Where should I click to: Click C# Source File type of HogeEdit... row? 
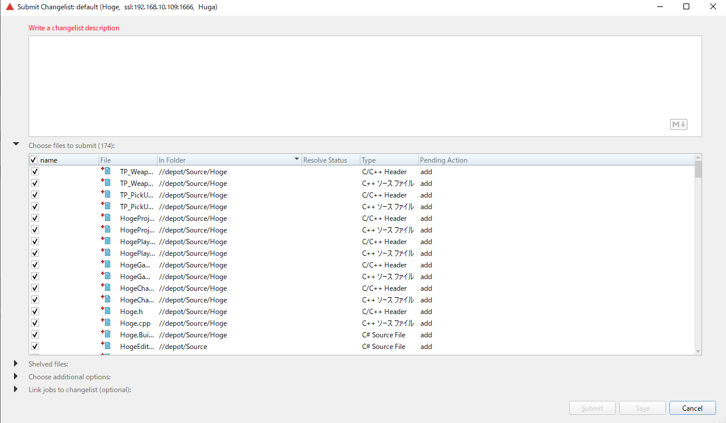[384, 347]
